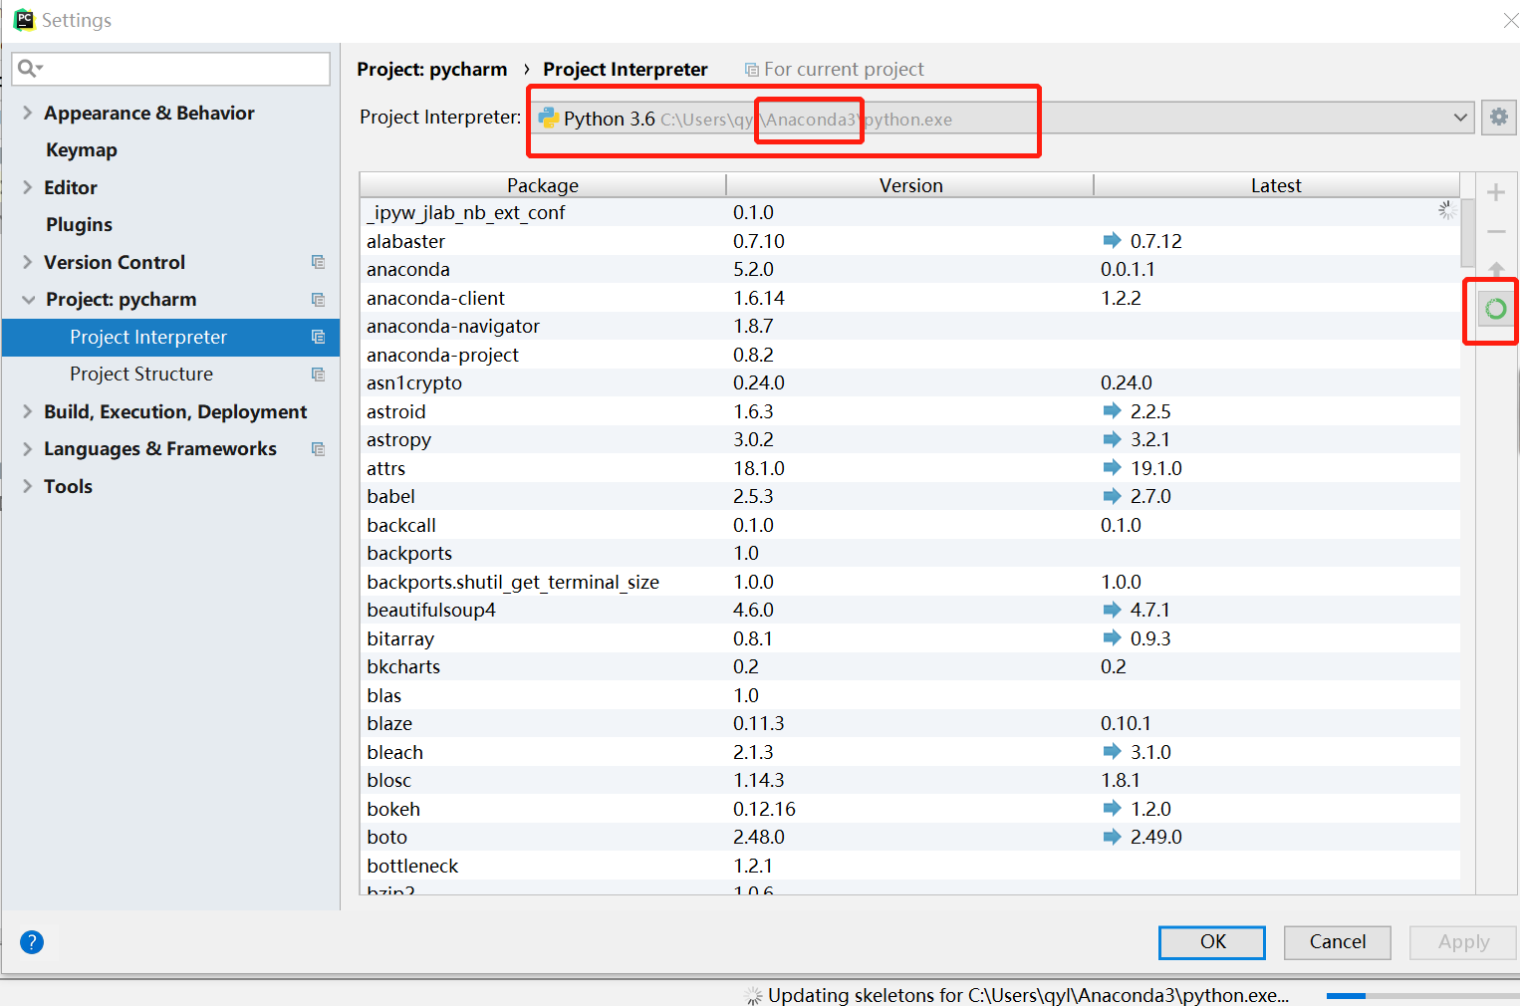This screenshot has height=1006, width=1520.
Task: Click the update arrow for babel
Action: [x=1112, y=495]
